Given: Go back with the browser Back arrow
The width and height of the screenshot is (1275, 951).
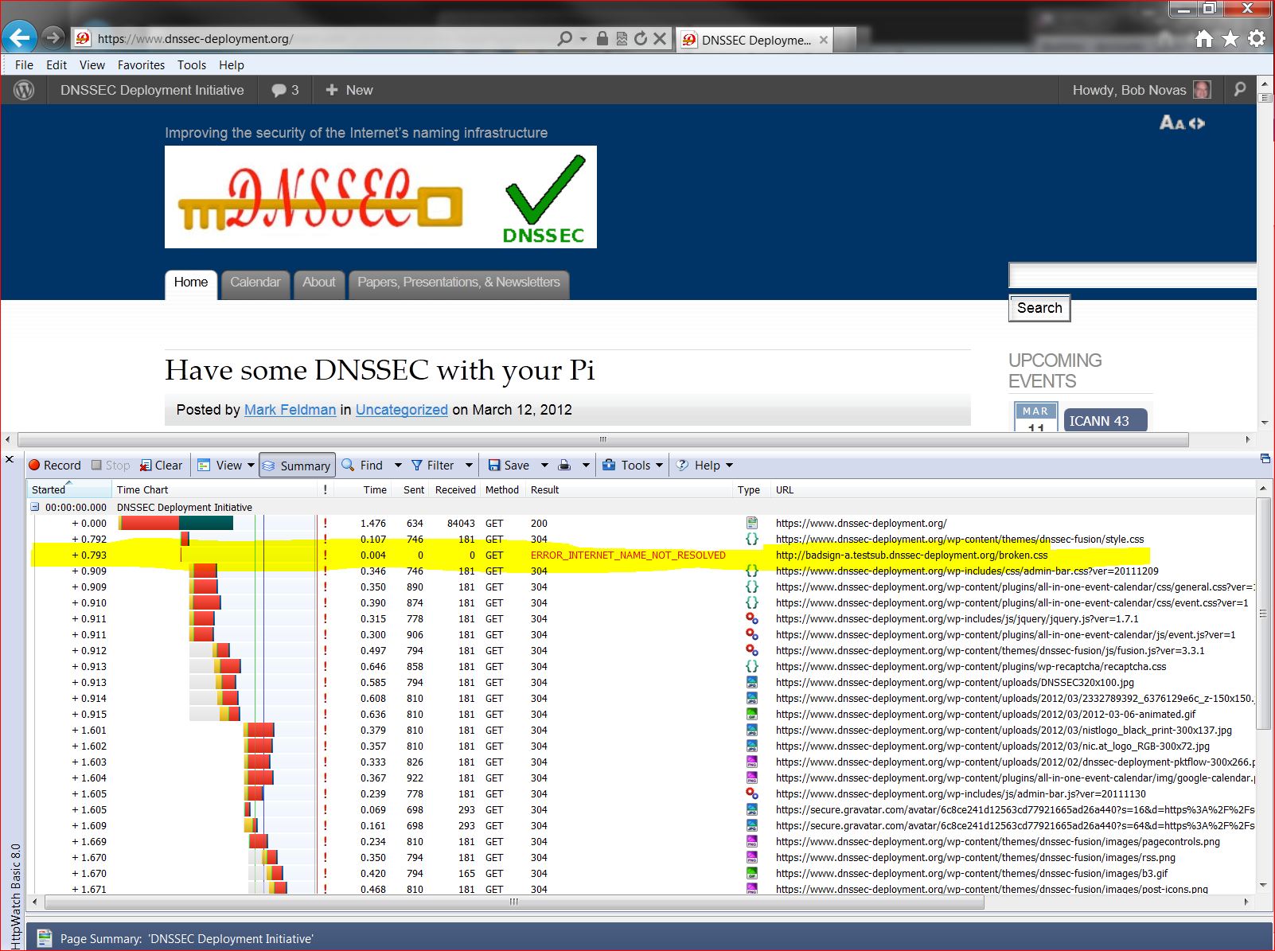Looking at the screenshot, I should click(19, 37).
